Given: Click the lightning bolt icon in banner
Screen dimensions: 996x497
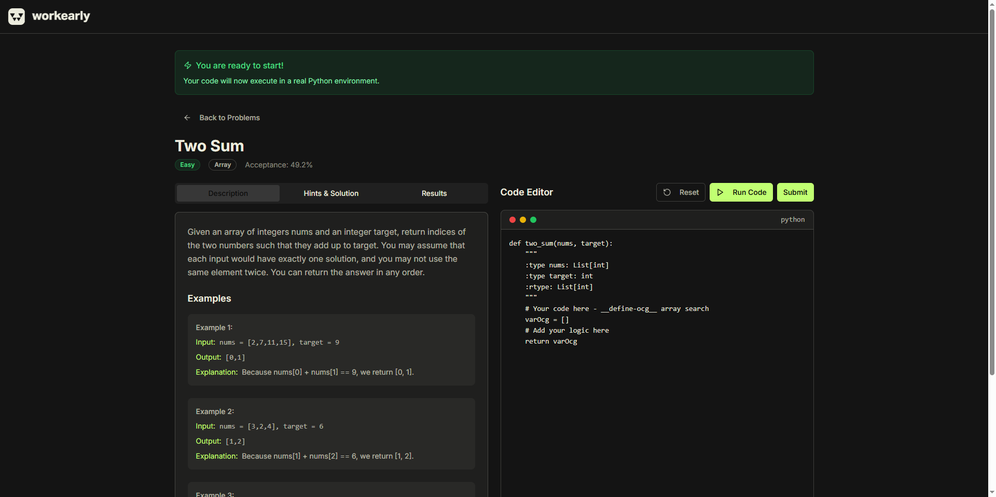Looking at the screenshot, I should [x=188, y=65].
